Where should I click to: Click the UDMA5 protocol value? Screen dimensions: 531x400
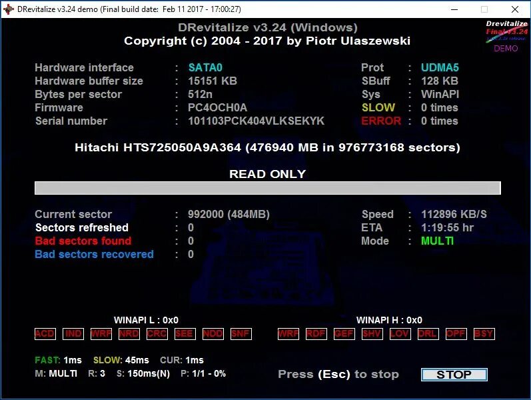coord(440,68)
